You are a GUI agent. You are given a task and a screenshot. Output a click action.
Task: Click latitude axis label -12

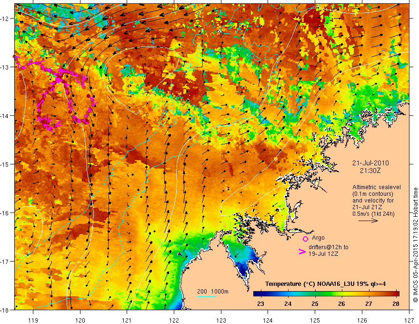5,19
